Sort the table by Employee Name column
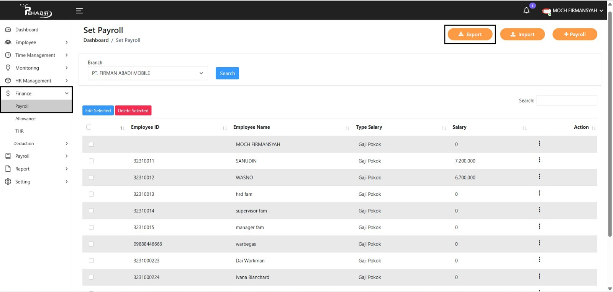Screen dimensions: 613x292 (252, 127)
